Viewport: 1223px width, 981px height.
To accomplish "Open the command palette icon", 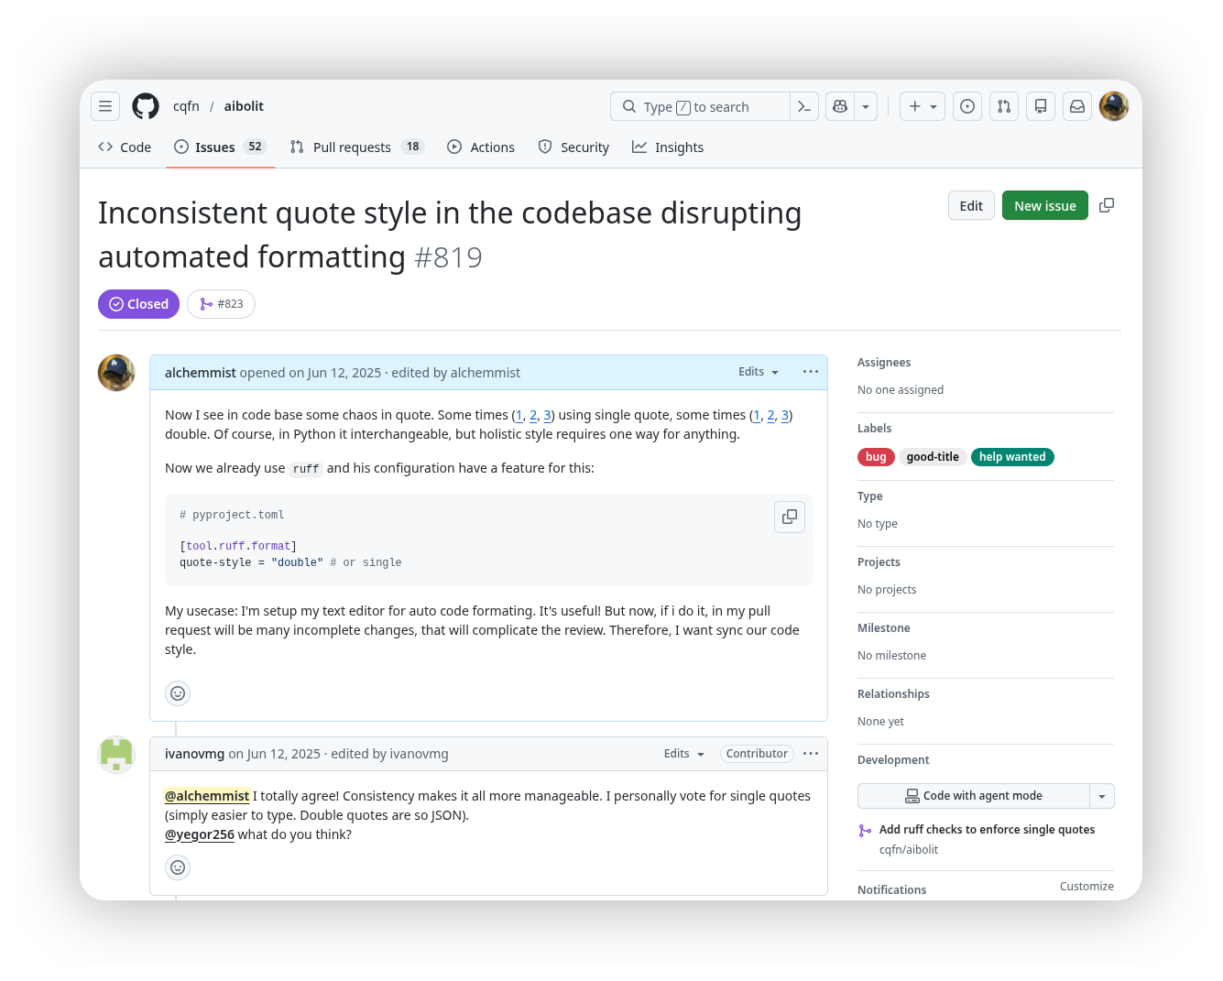I will 803,106.
